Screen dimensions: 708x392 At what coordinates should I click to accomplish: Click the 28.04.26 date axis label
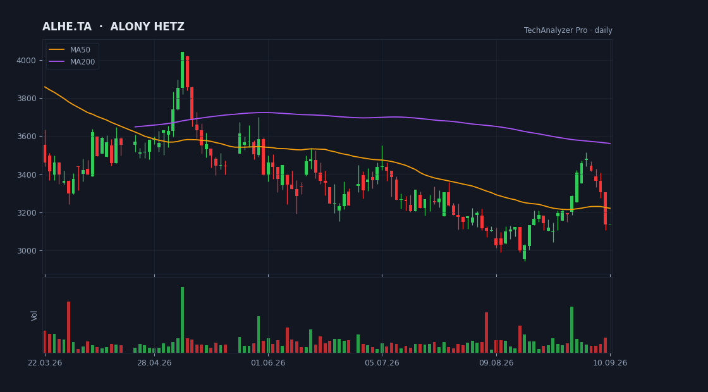154,363
